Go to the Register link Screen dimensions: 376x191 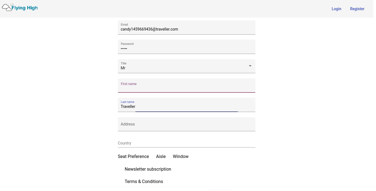point(357,9)
